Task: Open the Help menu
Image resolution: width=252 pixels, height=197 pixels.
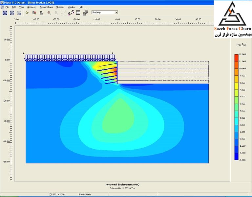Action: click(81, 7)
